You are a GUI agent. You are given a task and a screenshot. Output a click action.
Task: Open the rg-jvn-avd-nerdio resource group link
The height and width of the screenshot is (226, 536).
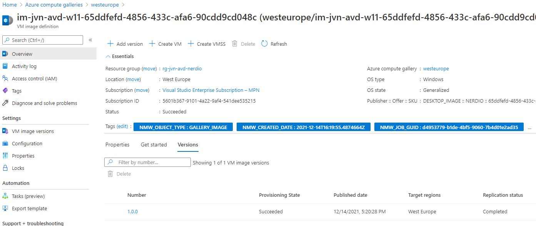click(x=182, y=68)
